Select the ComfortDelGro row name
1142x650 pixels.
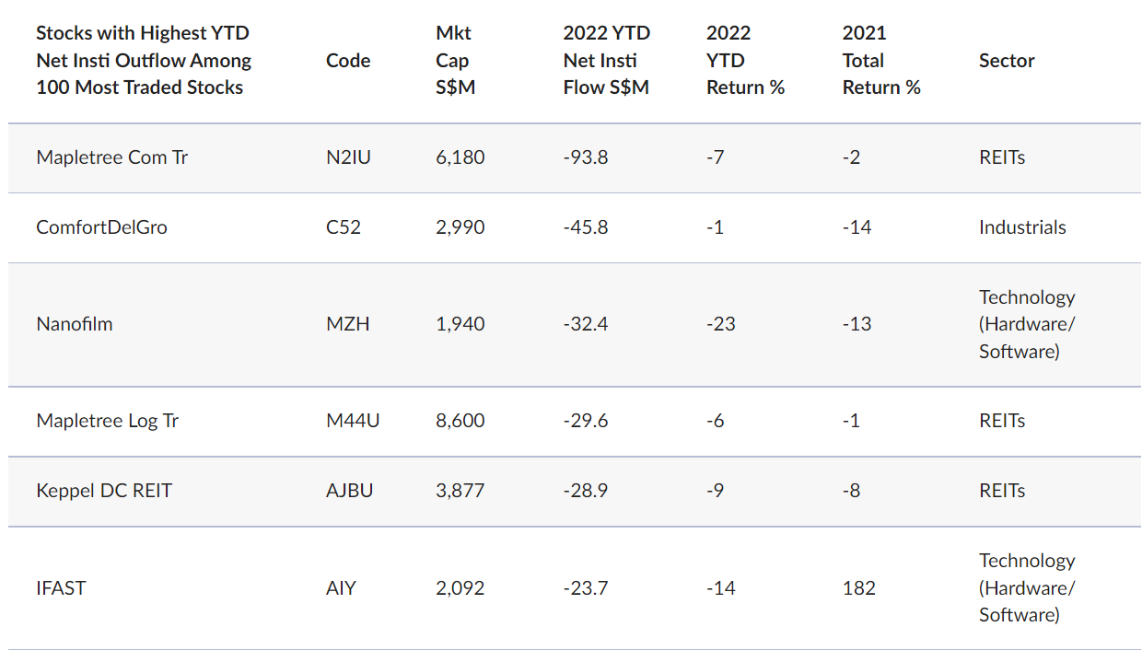pos(101,227)
